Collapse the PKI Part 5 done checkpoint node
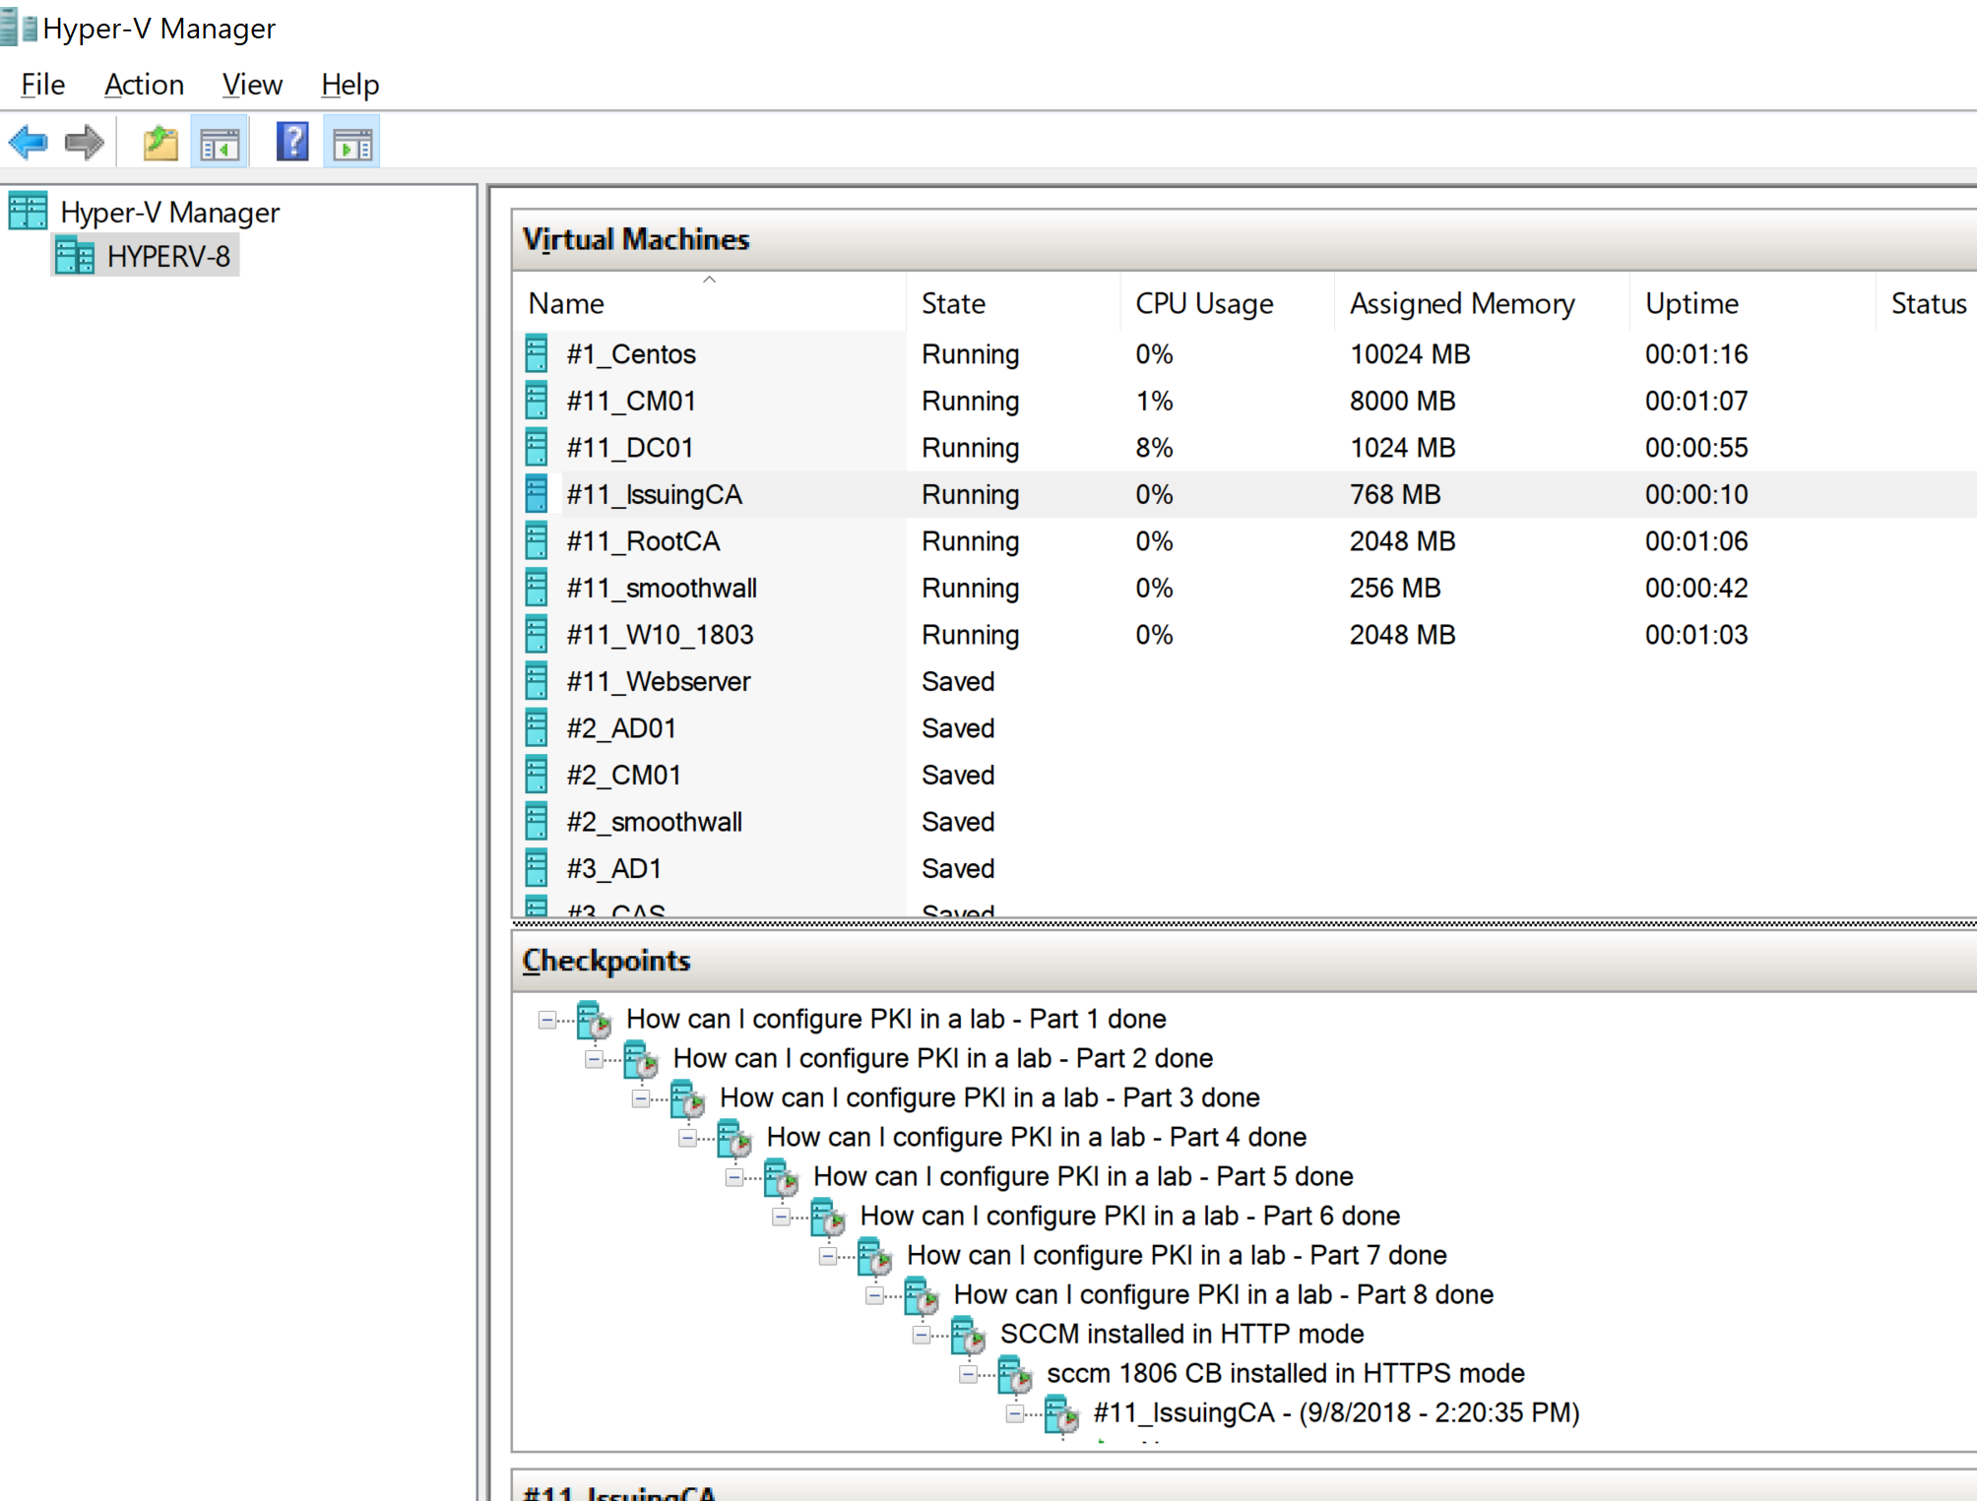 coord(734,1177)
